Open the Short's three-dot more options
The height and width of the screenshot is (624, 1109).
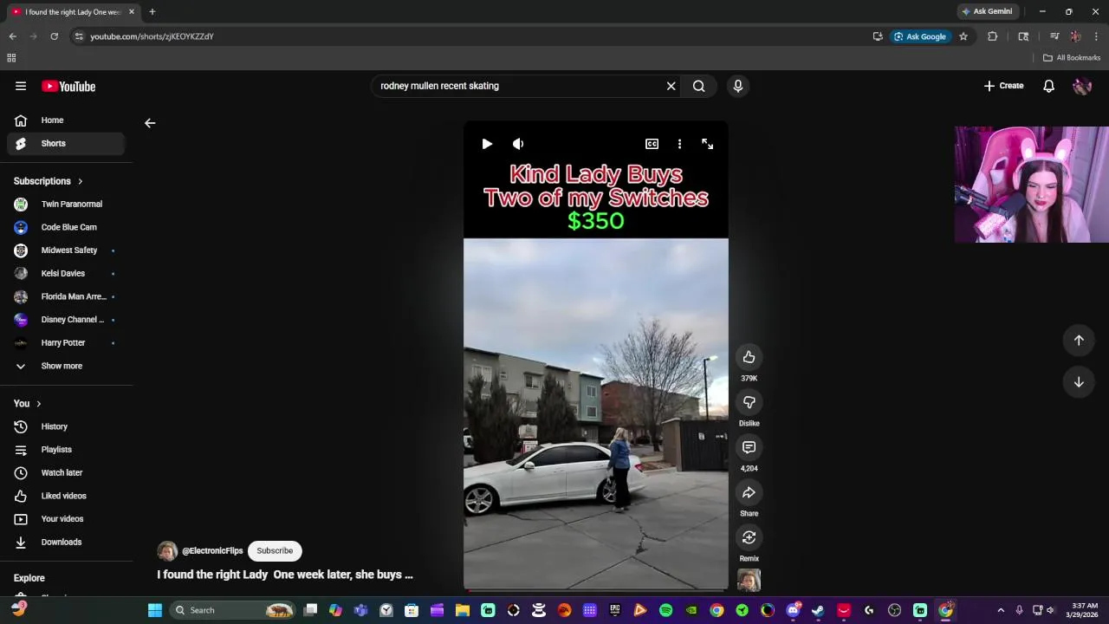[x=679, y=144]
